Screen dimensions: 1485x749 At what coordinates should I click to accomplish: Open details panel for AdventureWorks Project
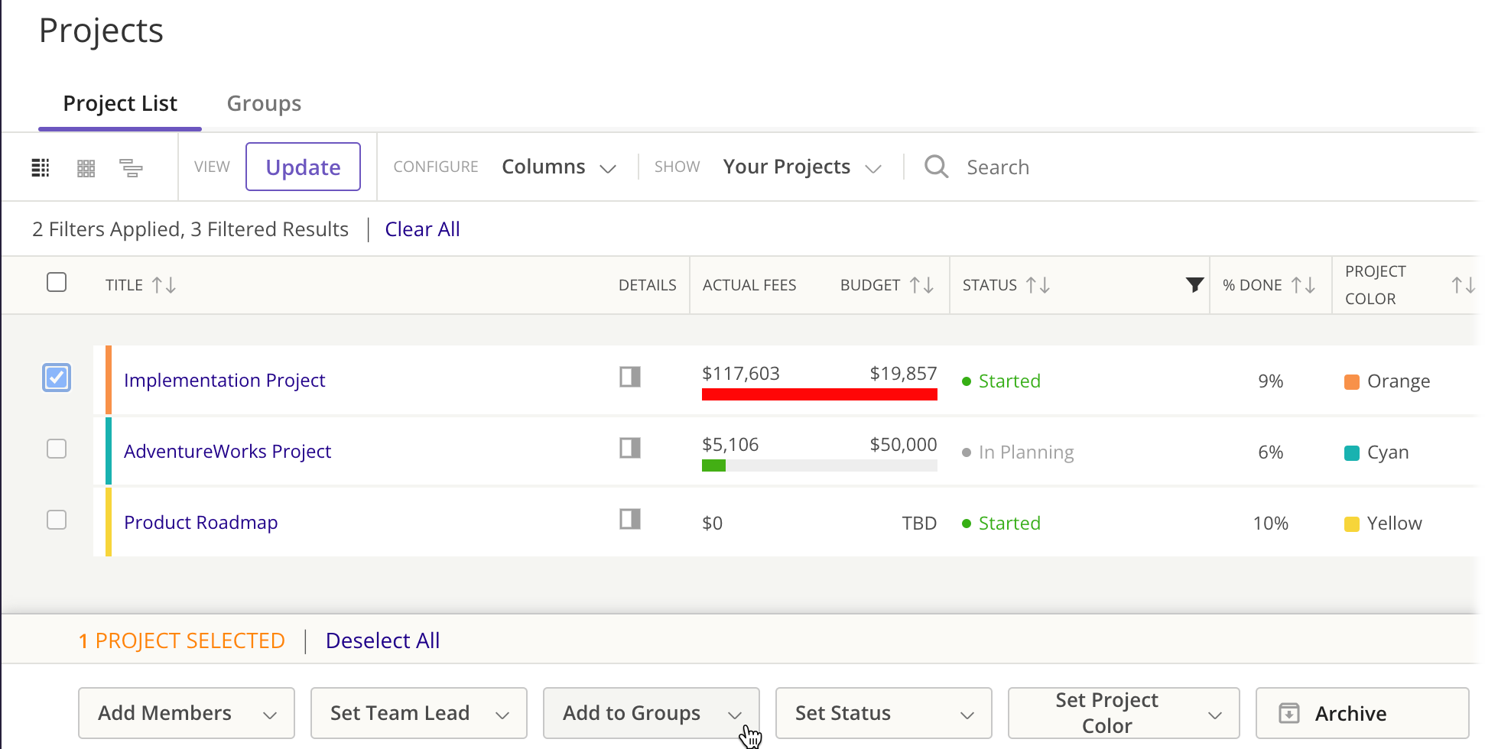pos(630,448)
